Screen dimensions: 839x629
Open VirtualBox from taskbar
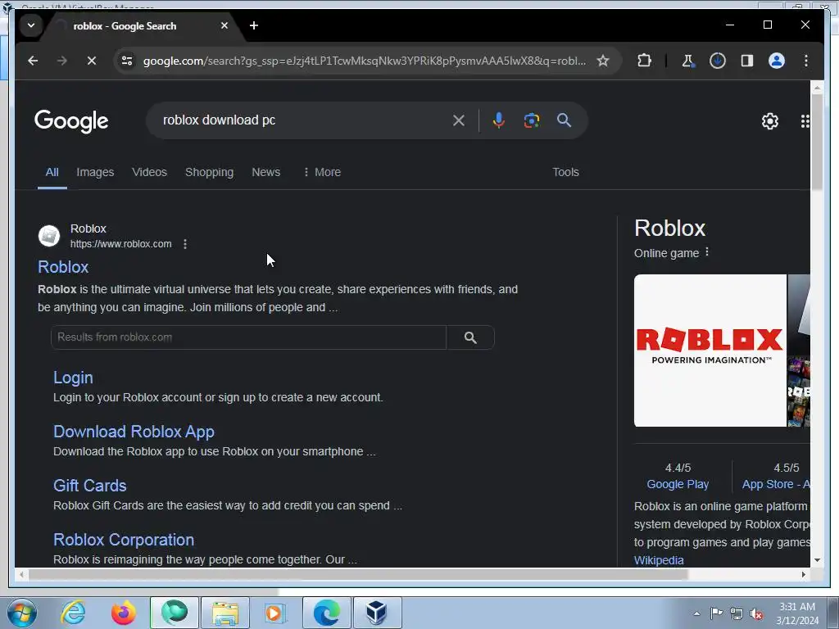coord(377,613)
